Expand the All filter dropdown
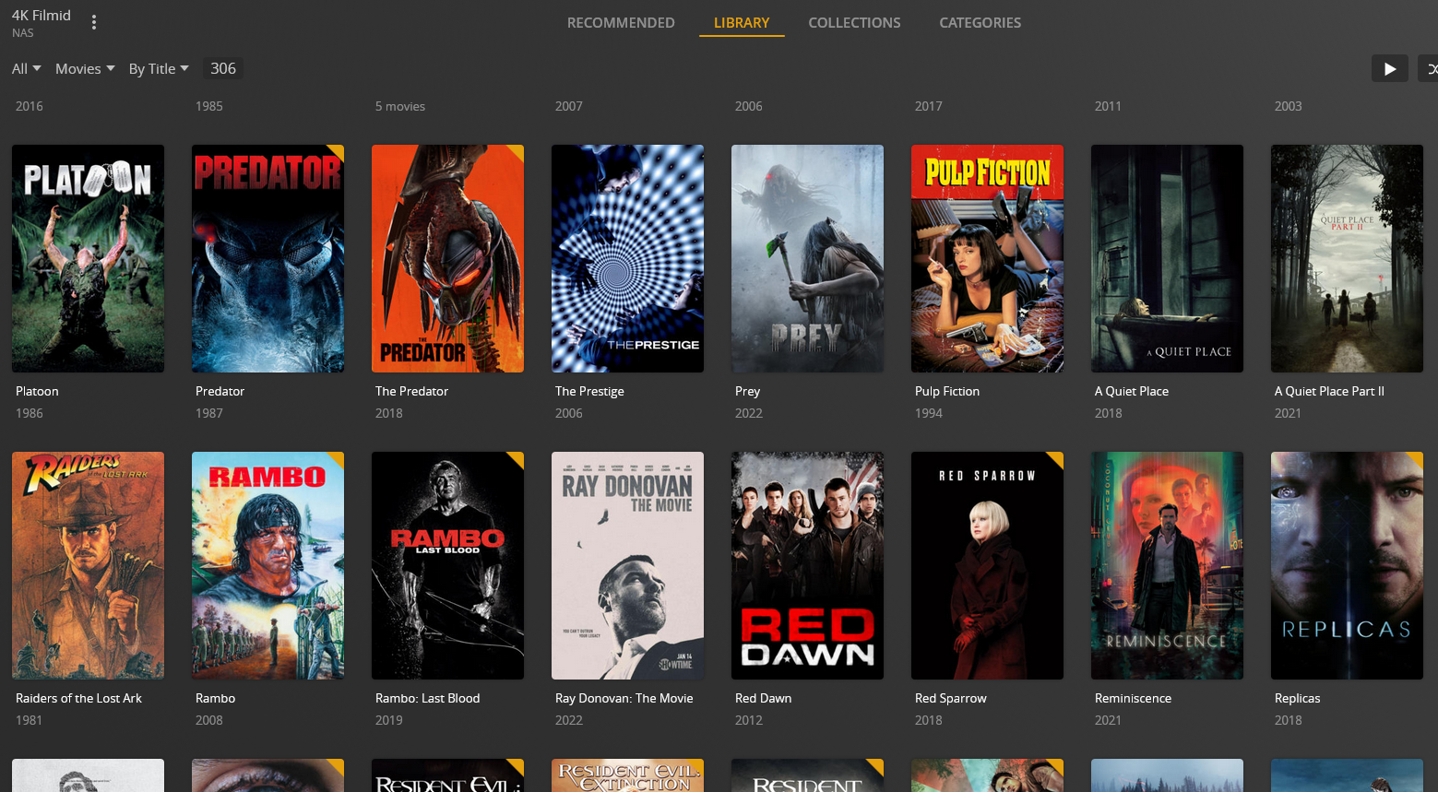 pos(26,68)
